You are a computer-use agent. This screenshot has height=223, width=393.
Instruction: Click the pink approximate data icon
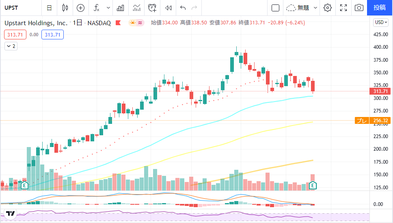pyautogui.click(x=140, y=23)
